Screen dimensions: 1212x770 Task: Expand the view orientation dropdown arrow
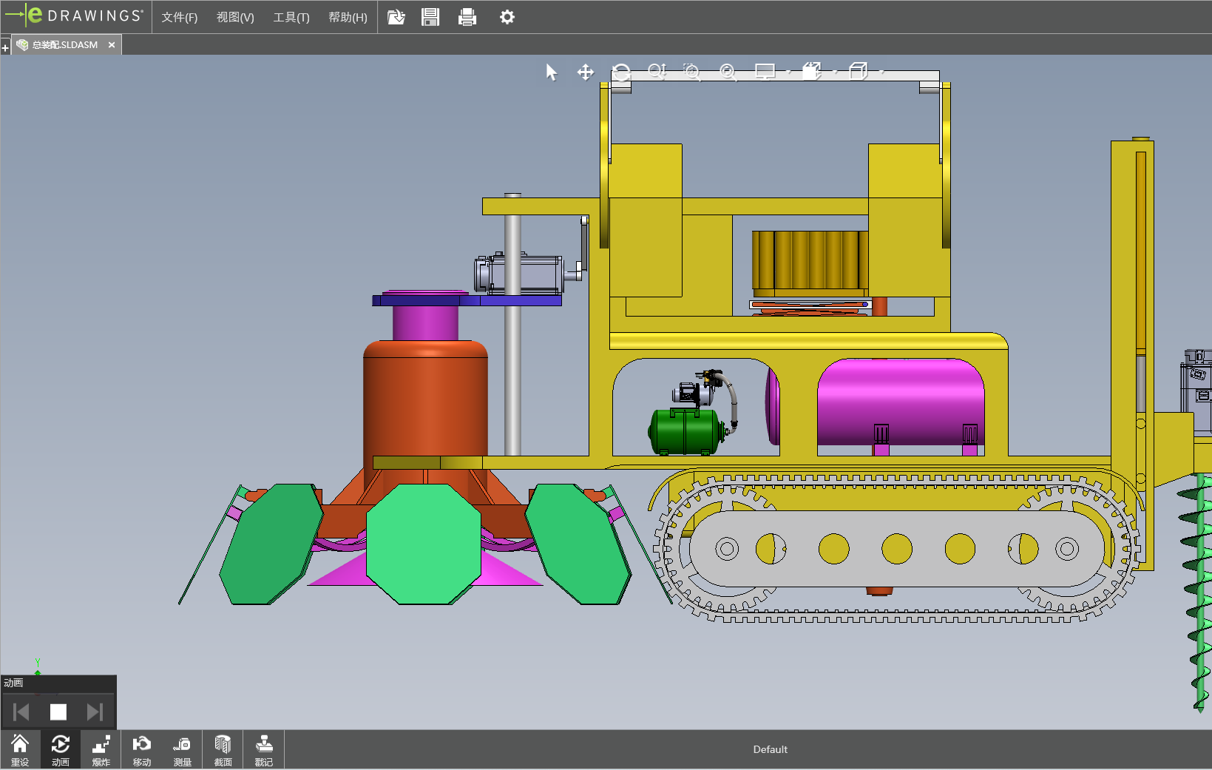coord(836,72)
